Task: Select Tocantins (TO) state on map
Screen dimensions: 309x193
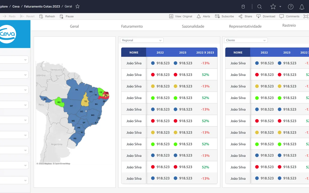Action: coord(85,100)
